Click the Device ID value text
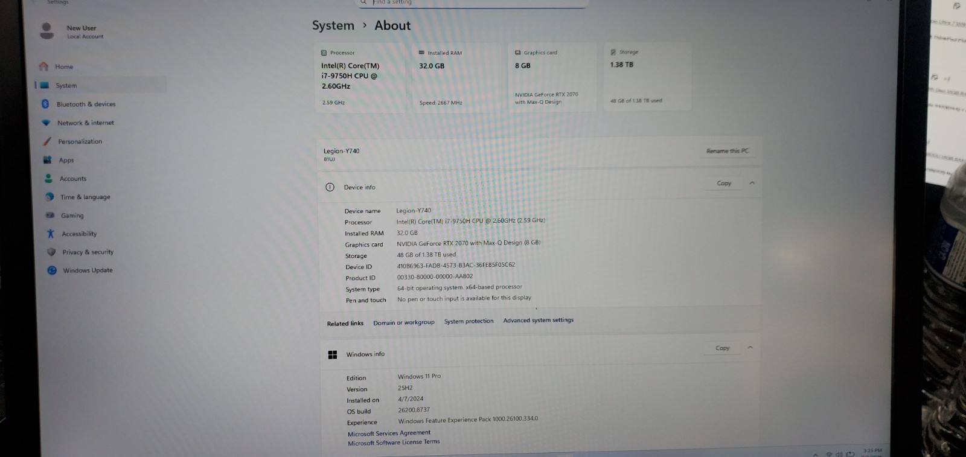Viewport: 966px width, 457px height. coord(456,265)
